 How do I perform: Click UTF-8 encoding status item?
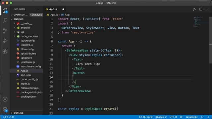tap(173, 117)
